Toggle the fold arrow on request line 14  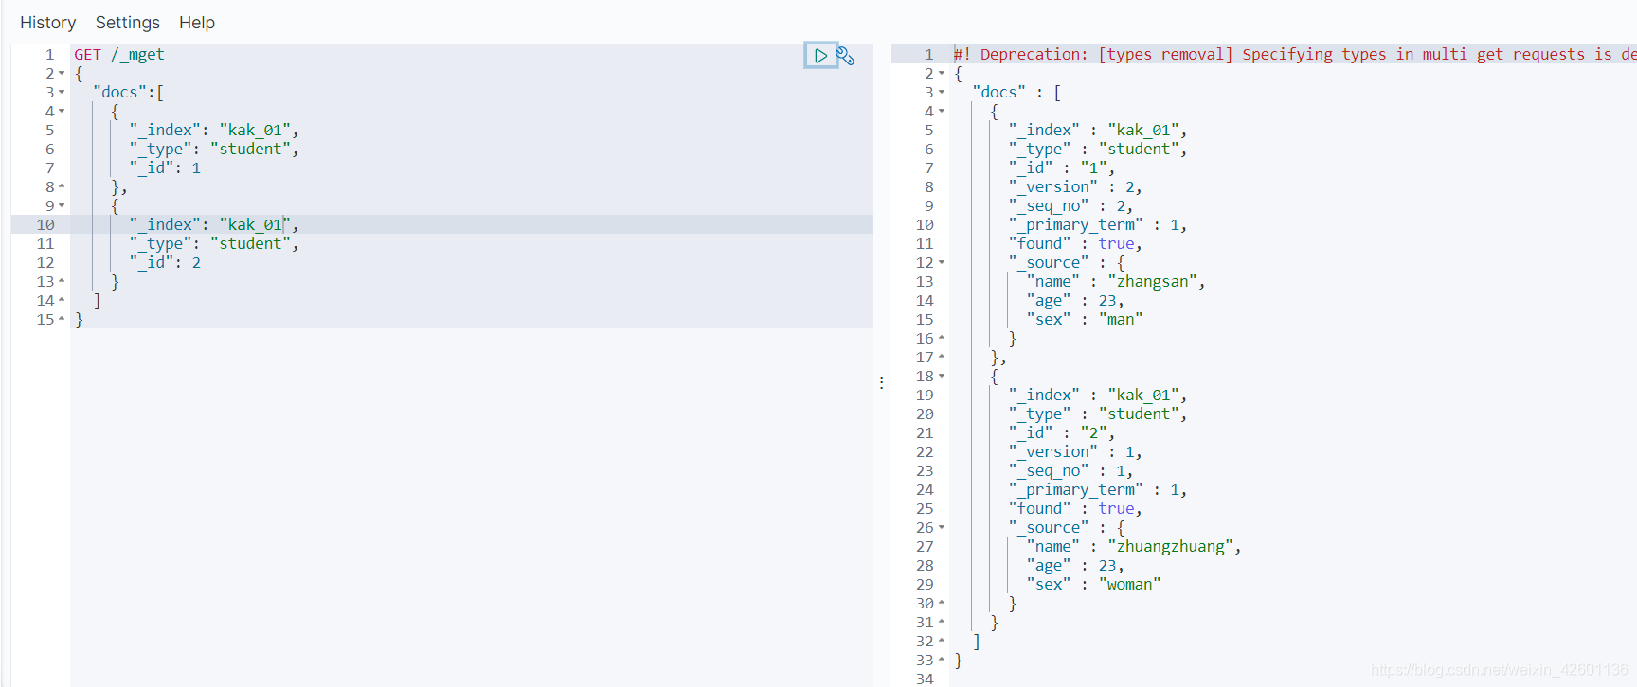[62, 301]
